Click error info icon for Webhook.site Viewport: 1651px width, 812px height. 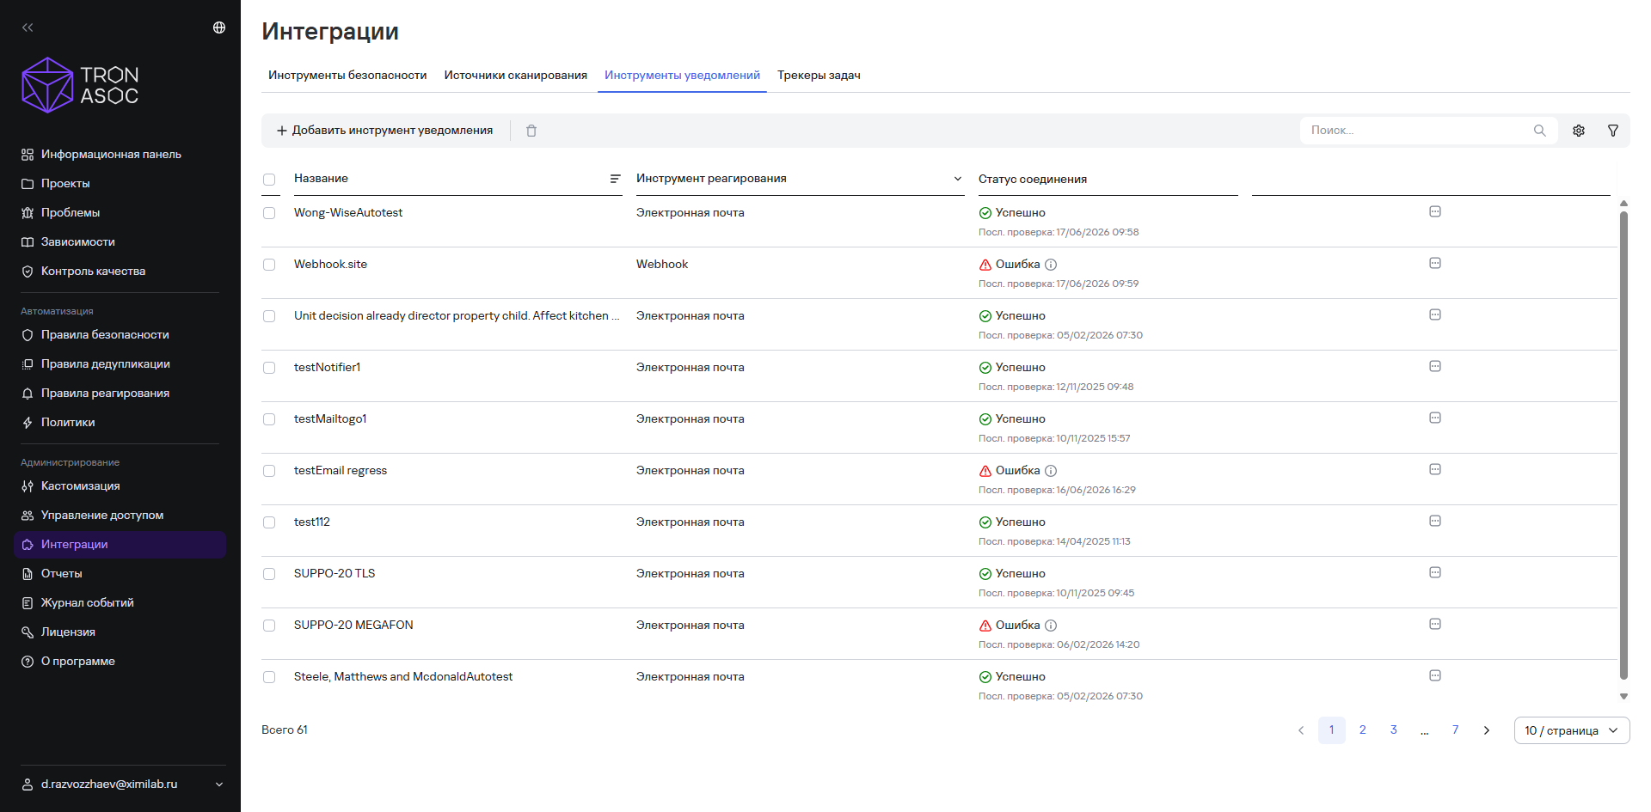coord(1051,265)
